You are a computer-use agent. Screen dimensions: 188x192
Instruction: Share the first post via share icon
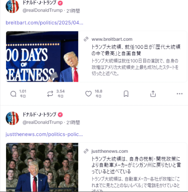point(153,94)
